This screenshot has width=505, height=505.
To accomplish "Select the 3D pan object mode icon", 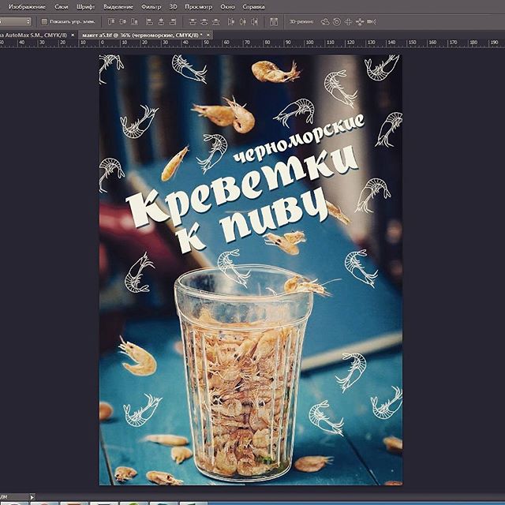I will (348, 21).
